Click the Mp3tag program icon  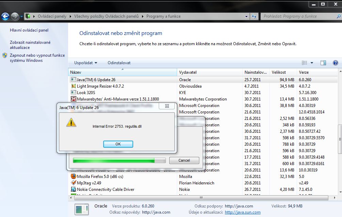(74, 183)
